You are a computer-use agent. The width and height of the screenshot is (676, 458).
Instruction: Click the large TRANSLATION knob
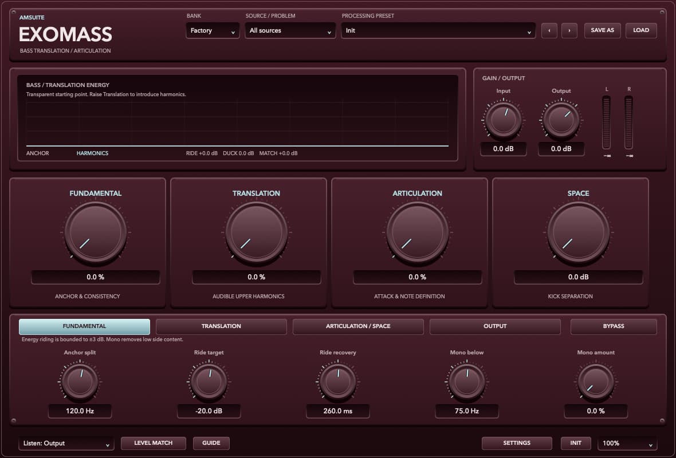click(x=256, y=232)
